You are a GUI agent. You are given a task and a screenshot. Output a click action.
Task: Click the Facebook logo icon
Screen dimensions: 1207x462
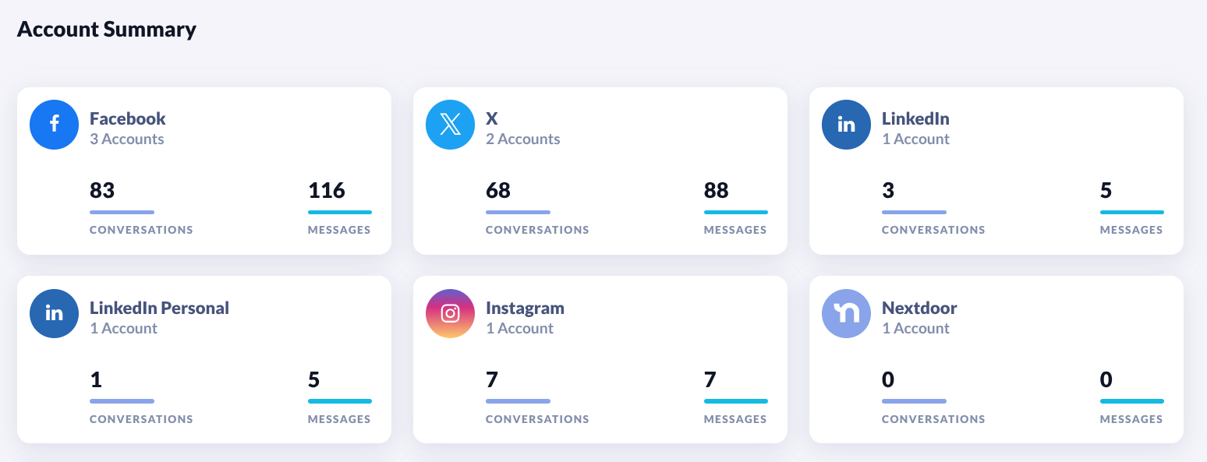tap(55, 125)
